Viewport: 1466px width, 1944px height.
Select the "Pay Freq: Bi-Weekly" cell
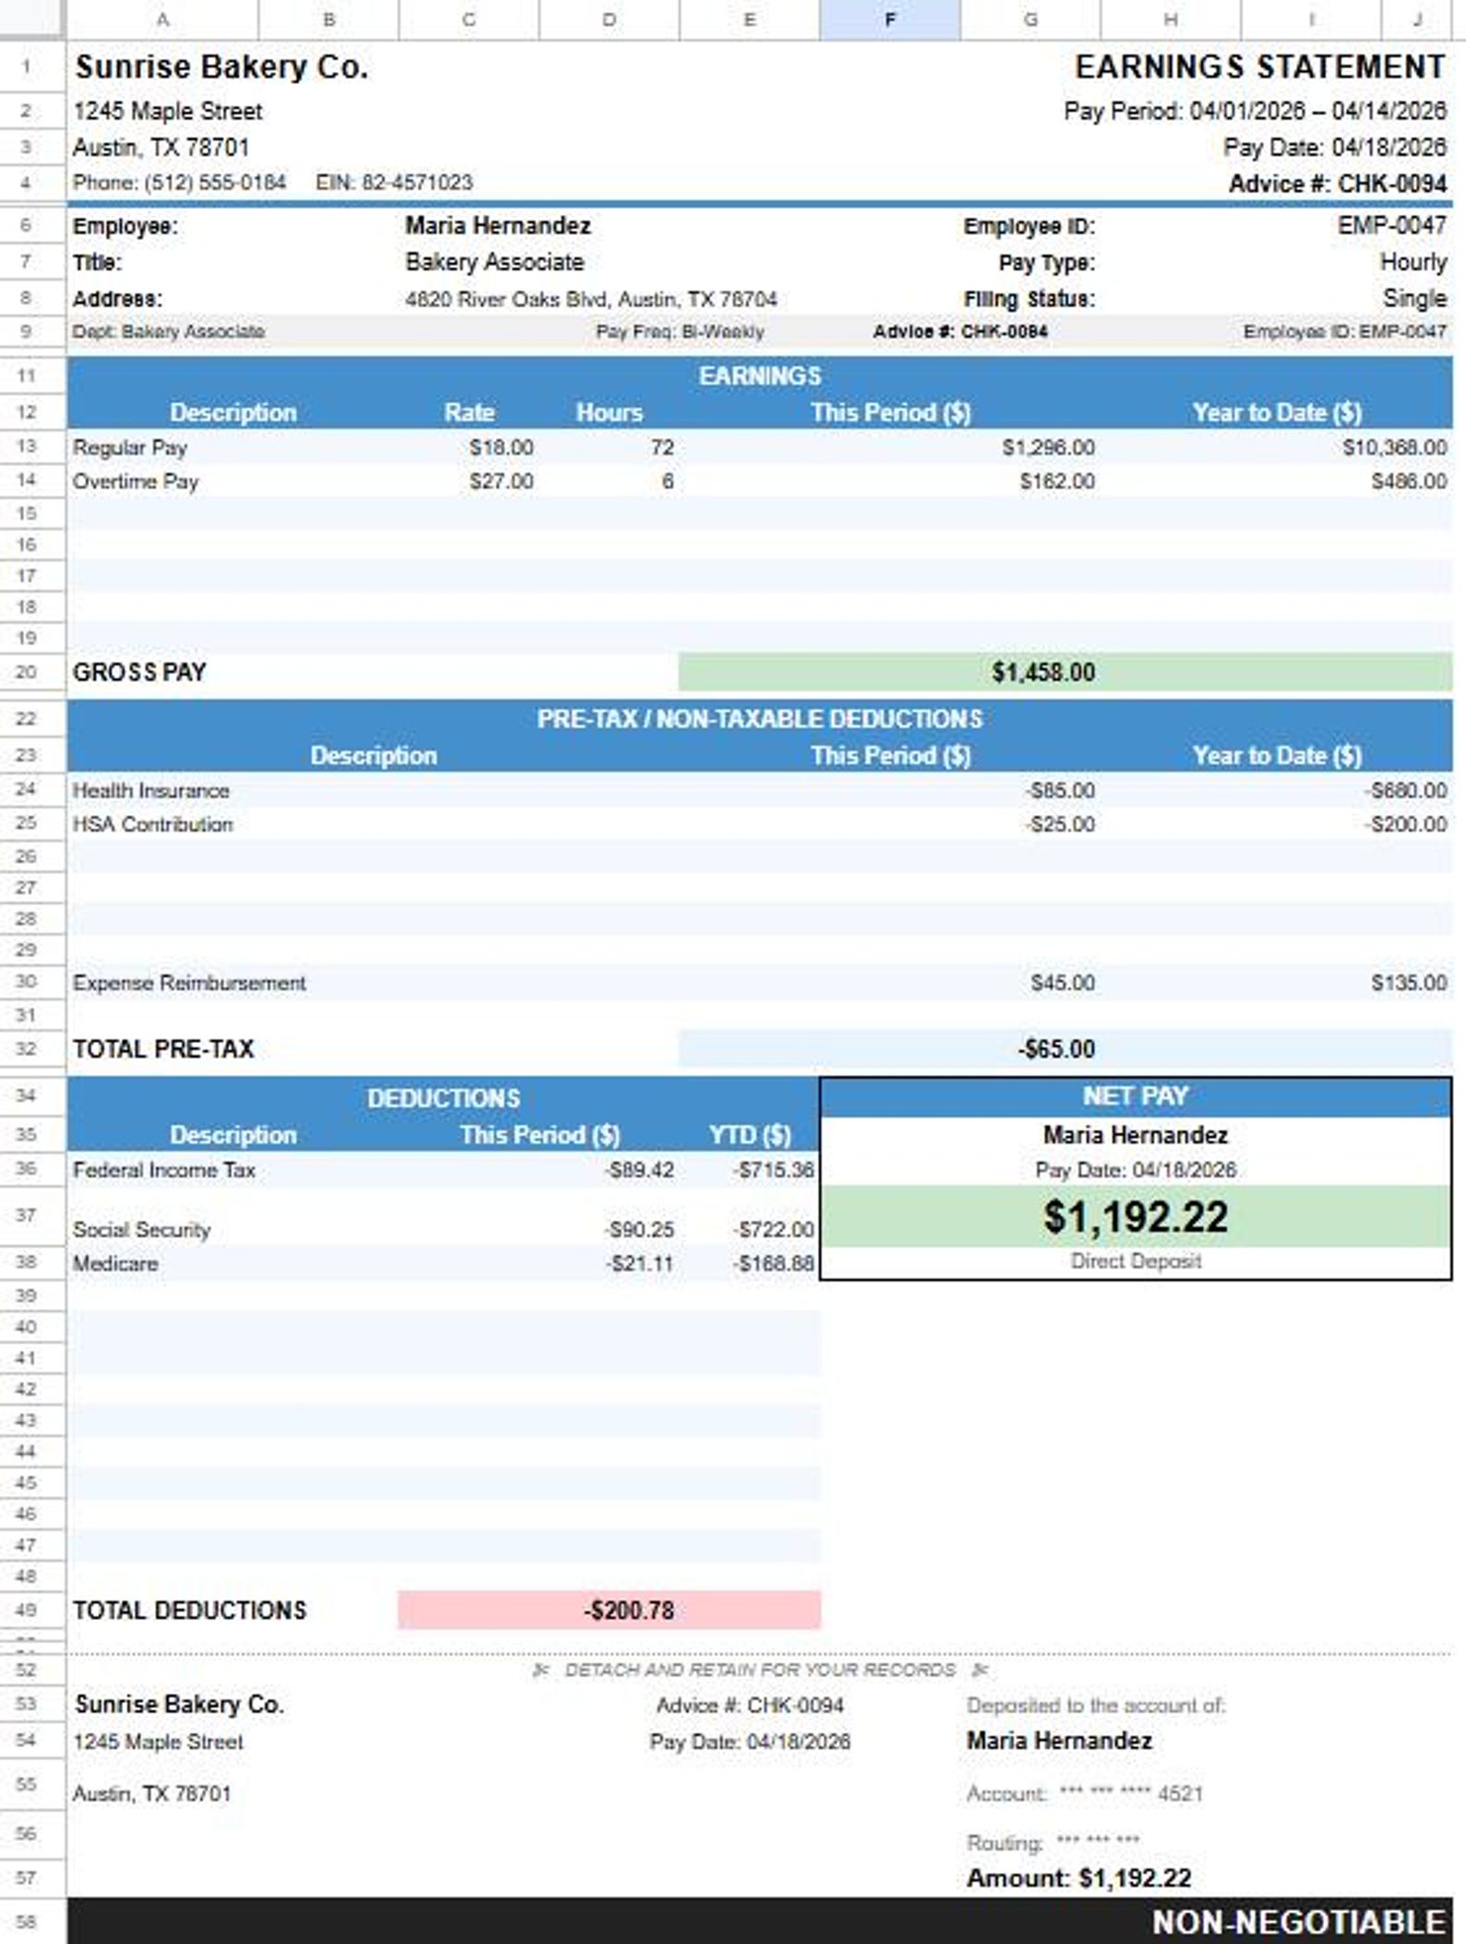coord(679,331)
